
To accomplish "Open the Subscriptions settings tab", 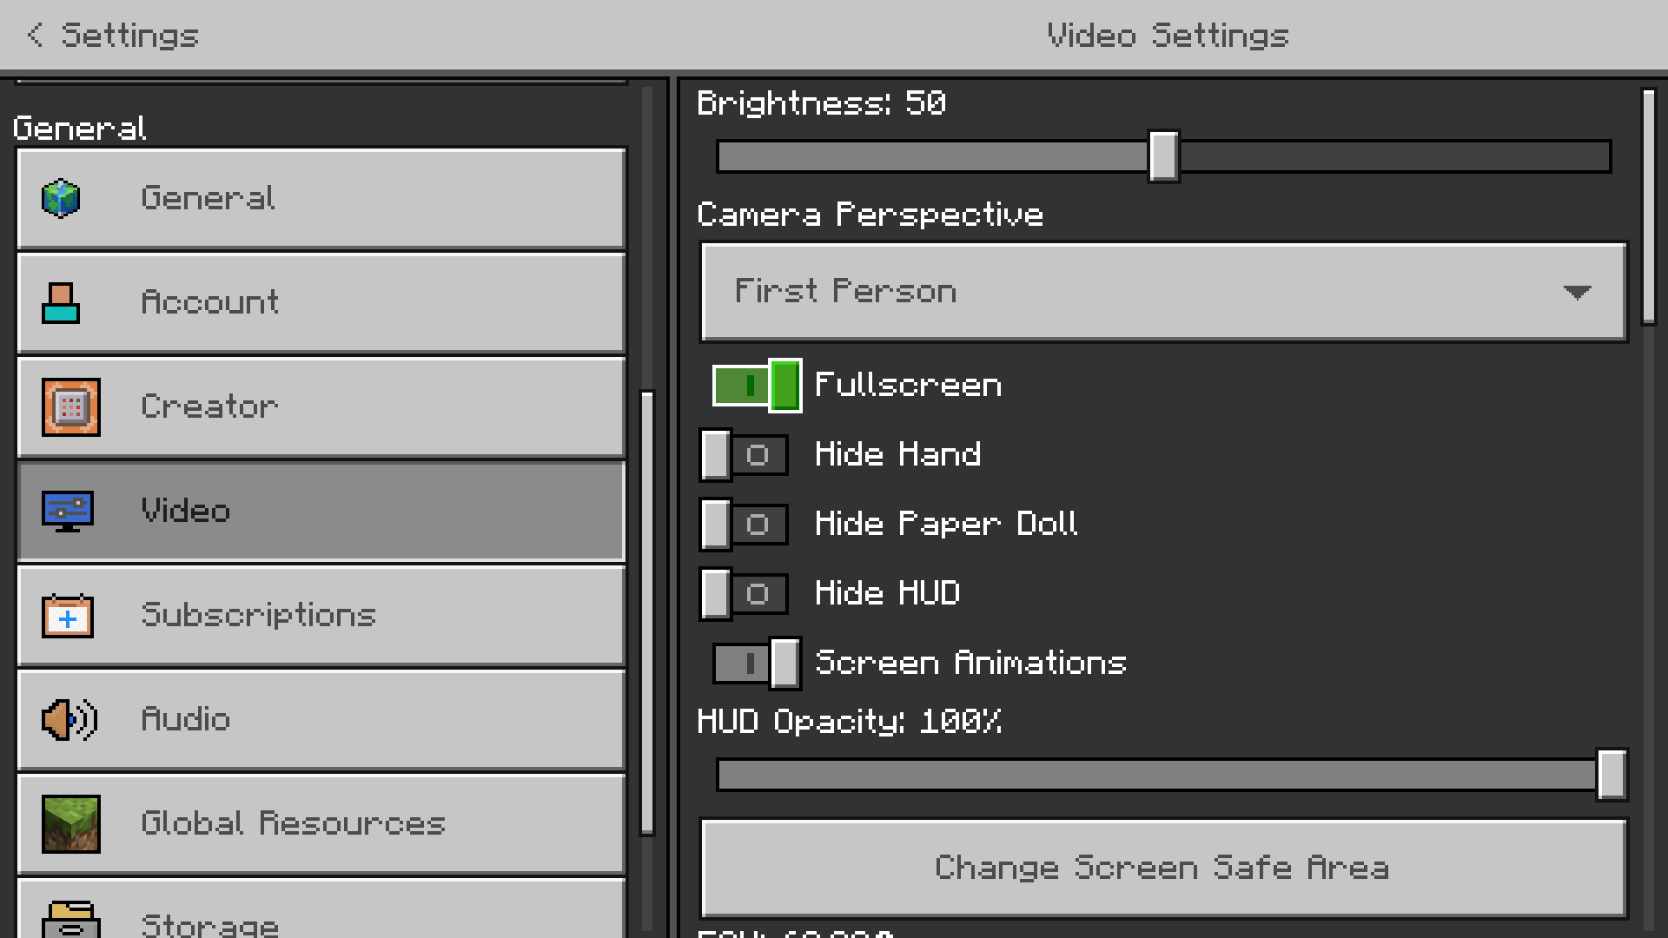I will (321, 616).
